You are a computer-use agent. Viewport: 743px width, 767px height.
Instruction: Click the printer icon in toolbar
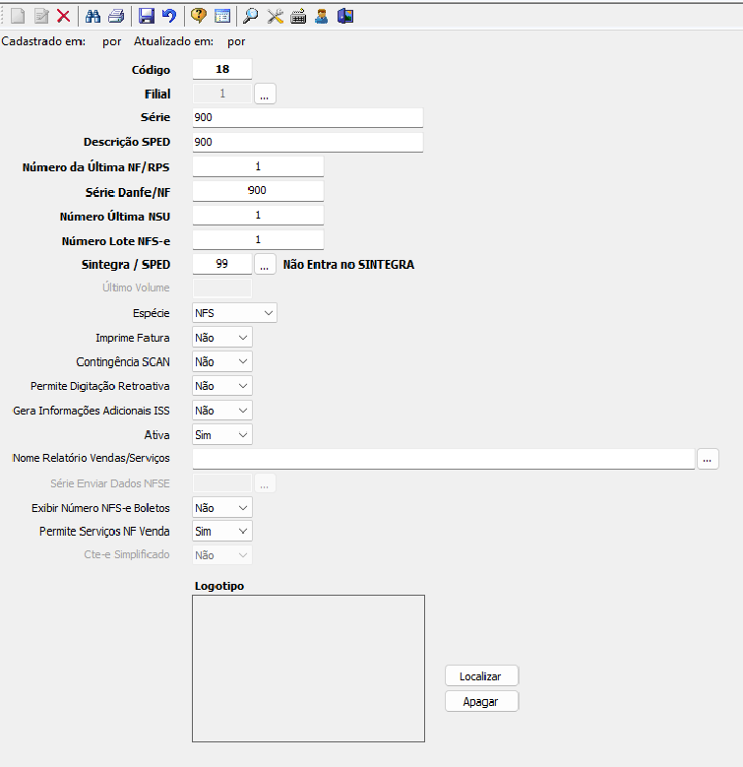[x=115, y=16]
